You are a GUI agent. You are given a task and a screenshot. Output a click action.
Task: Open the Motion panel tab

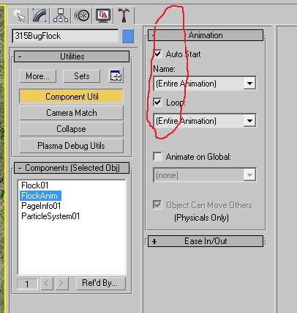tap(81, 15)
